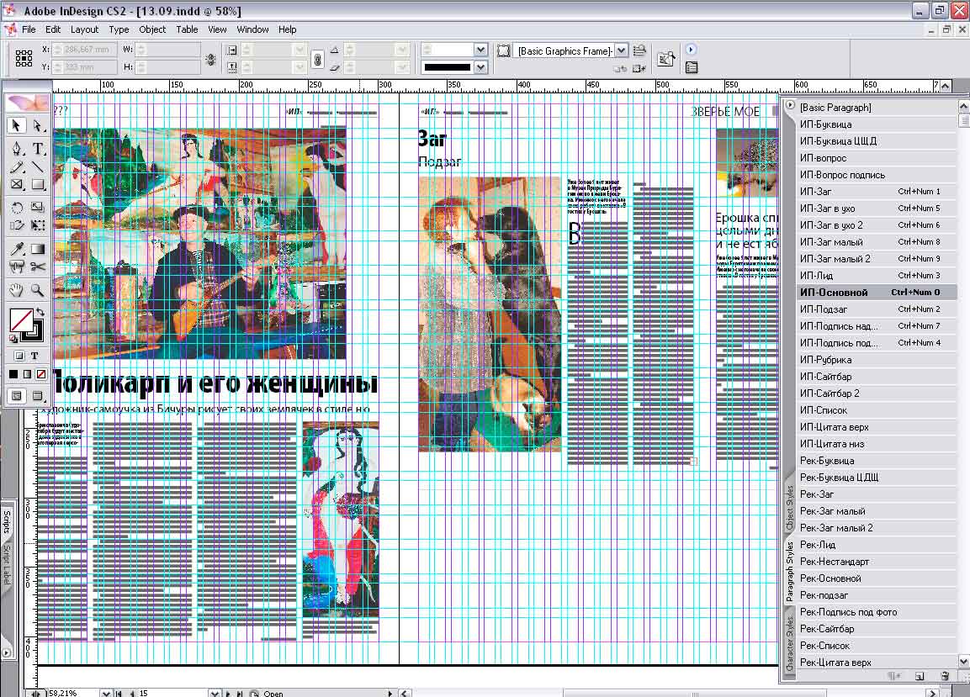Open Paragraph Styles panel menu arrow

tap(790, 106)
